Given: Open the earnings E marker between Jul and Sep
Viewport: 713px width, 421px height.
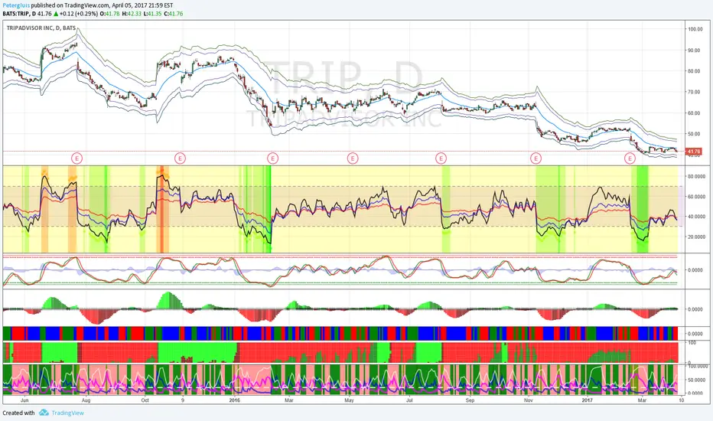Looking at the screenshot, I should pos(441,158).
